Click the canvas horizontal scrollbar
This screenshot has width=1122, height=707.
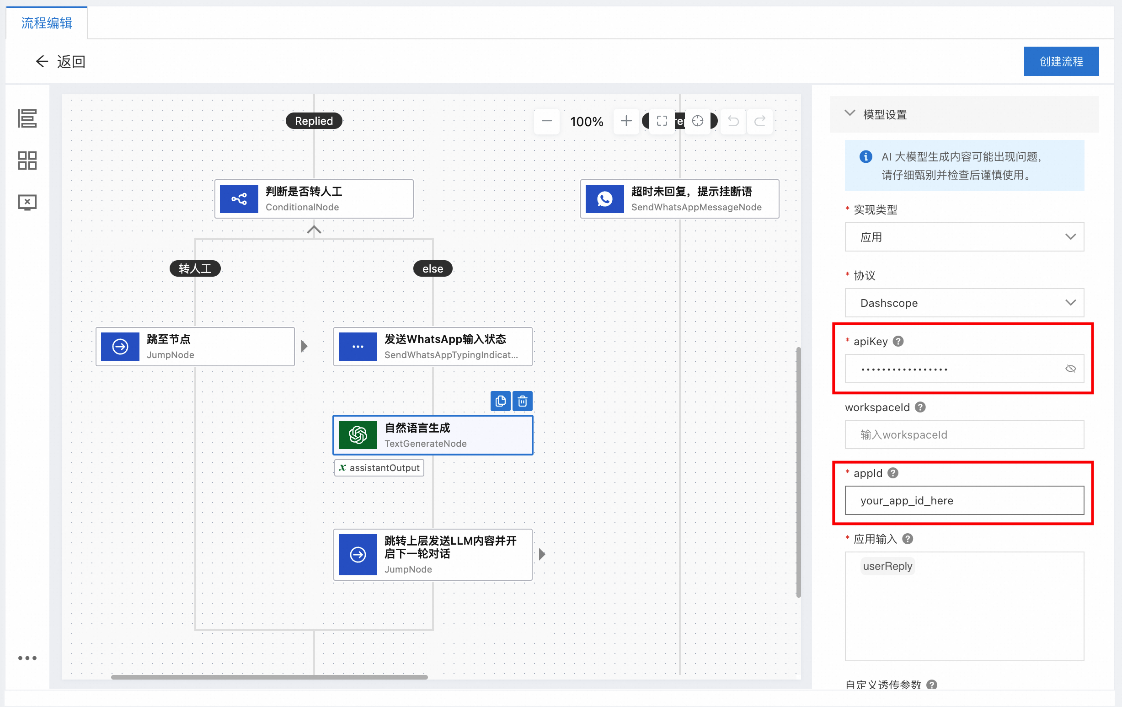269,677
